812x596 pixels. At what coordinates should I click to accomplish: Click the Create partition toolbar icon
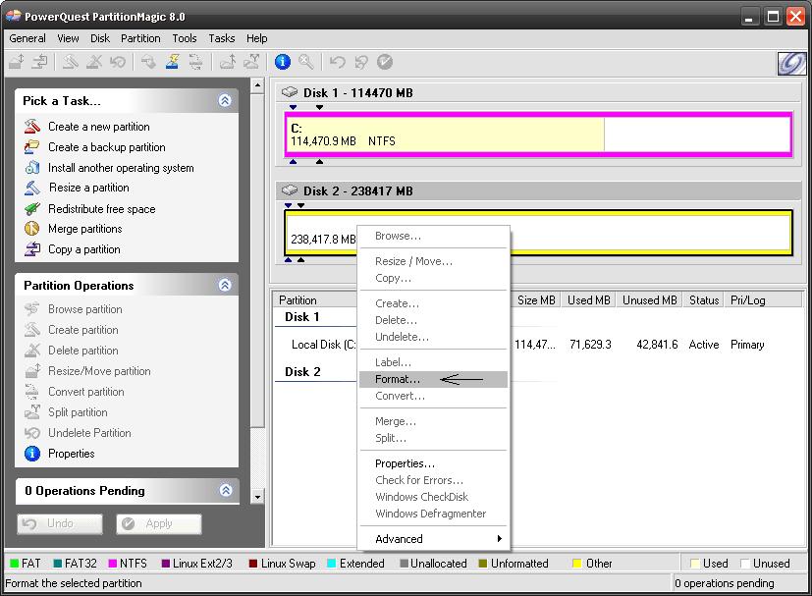tap(71, 62)
